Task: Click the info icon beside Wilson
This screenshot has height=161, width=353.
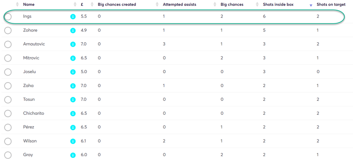Action: (x=73, y=141)
